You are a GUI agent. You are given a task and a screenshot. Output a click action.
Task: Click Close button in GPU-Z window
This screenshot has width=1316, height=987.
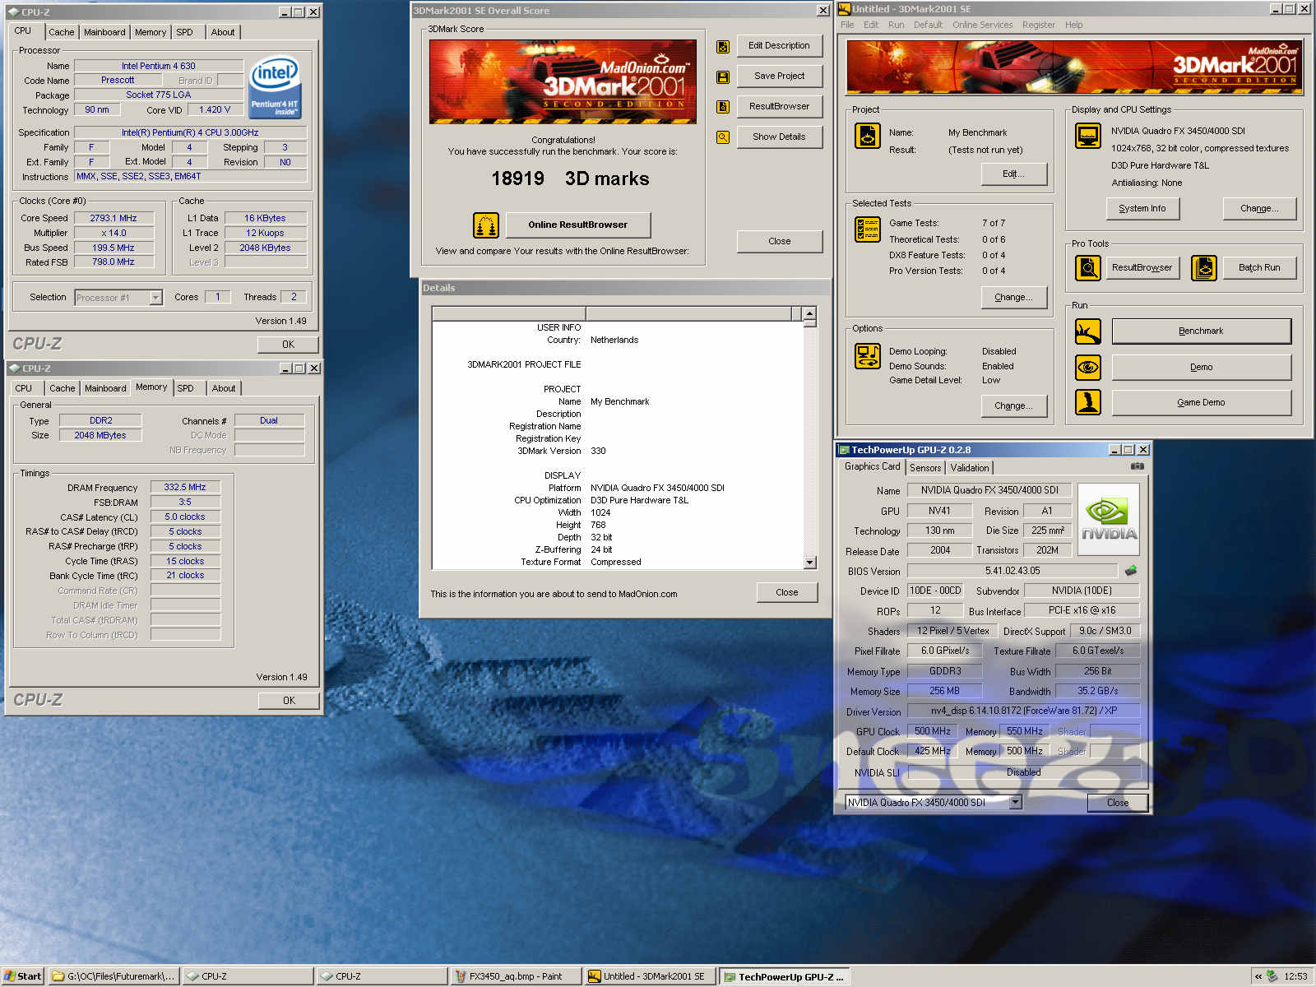(1117, 803)
